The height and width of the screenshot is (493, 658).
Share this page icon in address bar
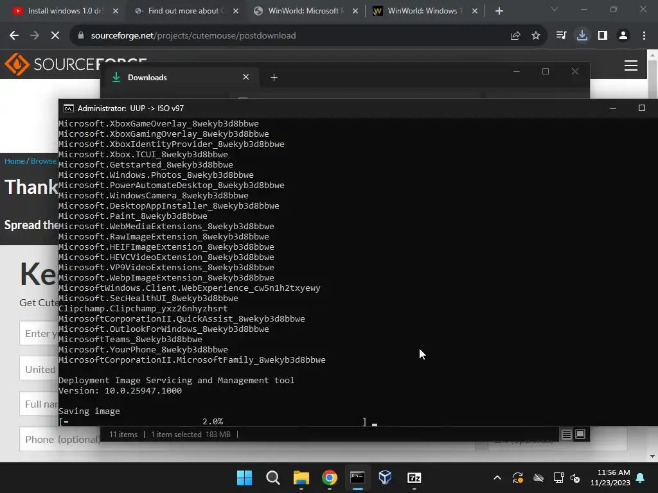click(515, 36)
